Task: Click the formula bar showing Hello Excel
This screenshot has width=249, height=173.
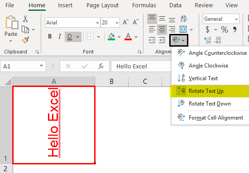Action: tap(141, 66)
